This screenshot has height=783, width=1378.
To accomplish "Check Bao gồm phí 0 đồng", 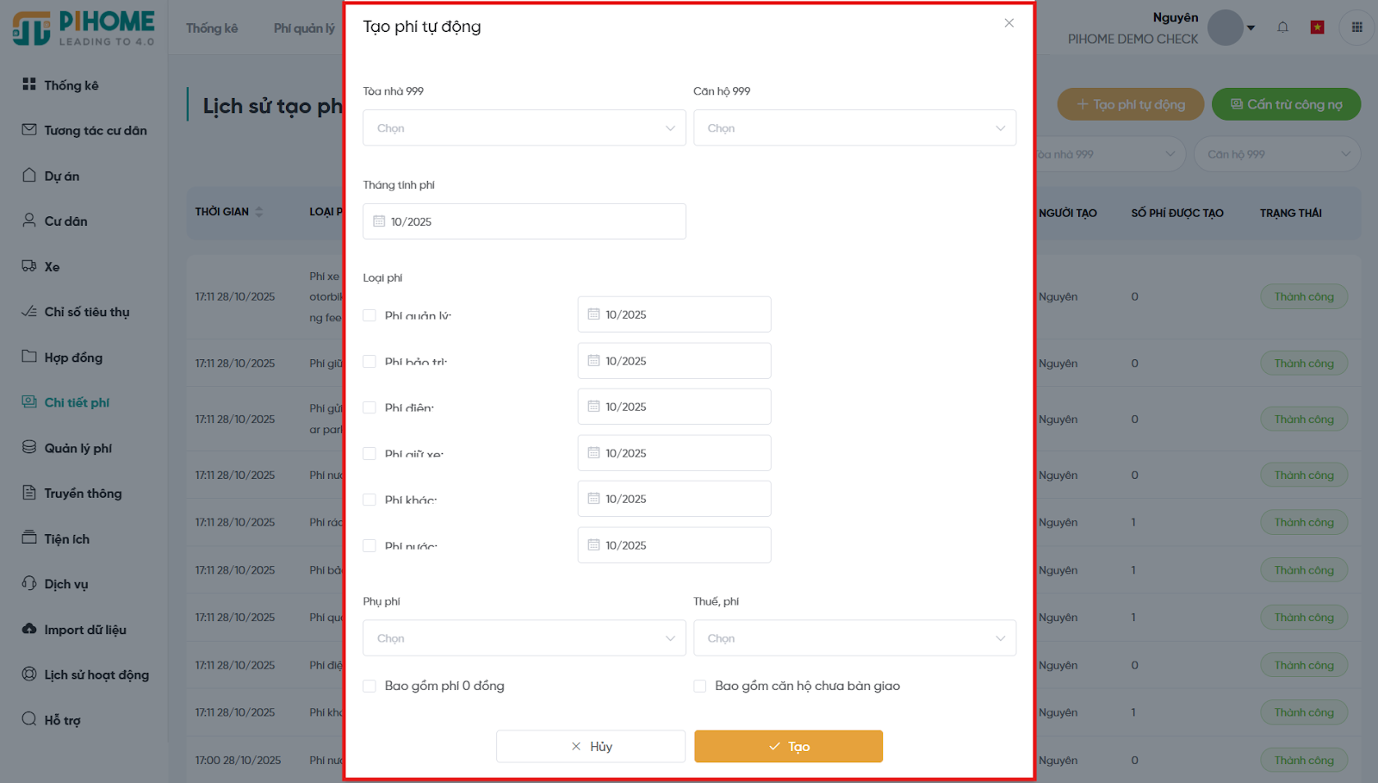I will click(x=369, y=687).
